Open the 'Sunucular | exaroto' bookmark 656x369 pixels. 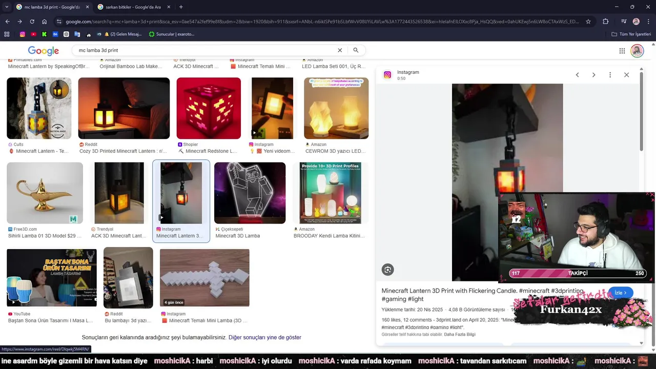[171, 34]
